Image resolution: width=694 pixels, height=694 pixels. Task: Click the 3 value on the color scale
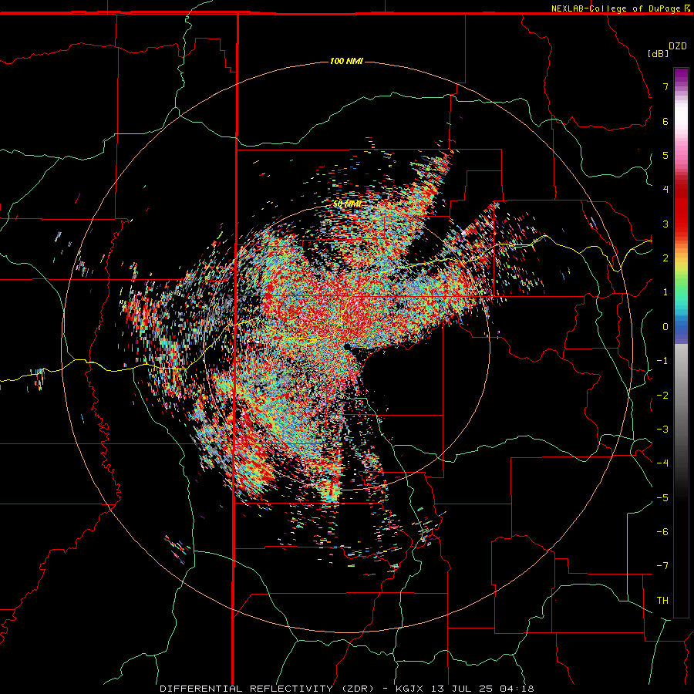(665, 224)
